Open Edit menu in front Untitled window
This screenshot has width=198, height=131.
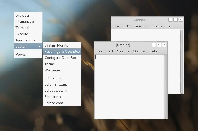[110, 51]
